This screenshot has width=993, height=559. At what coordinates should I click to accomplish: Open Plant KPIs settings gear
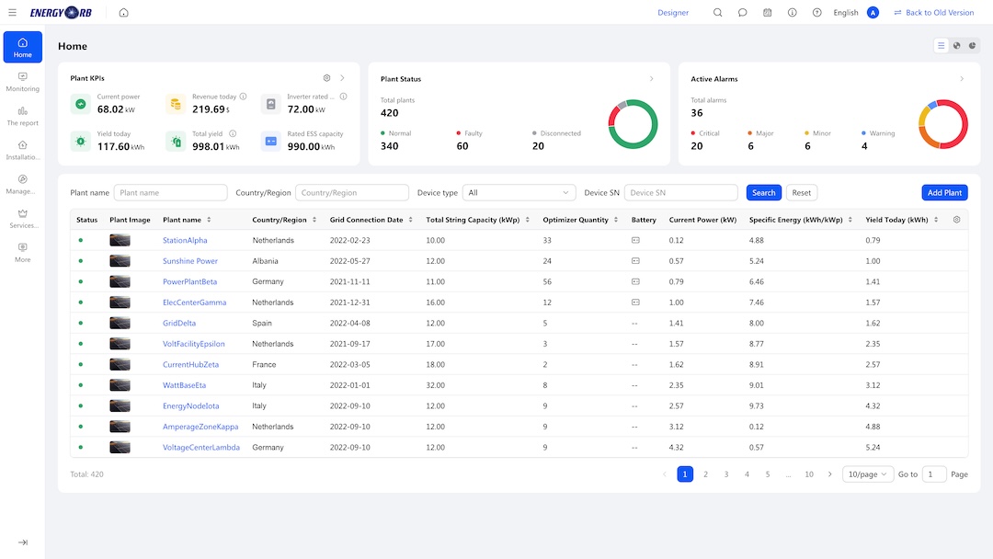[x=326, y=78]
